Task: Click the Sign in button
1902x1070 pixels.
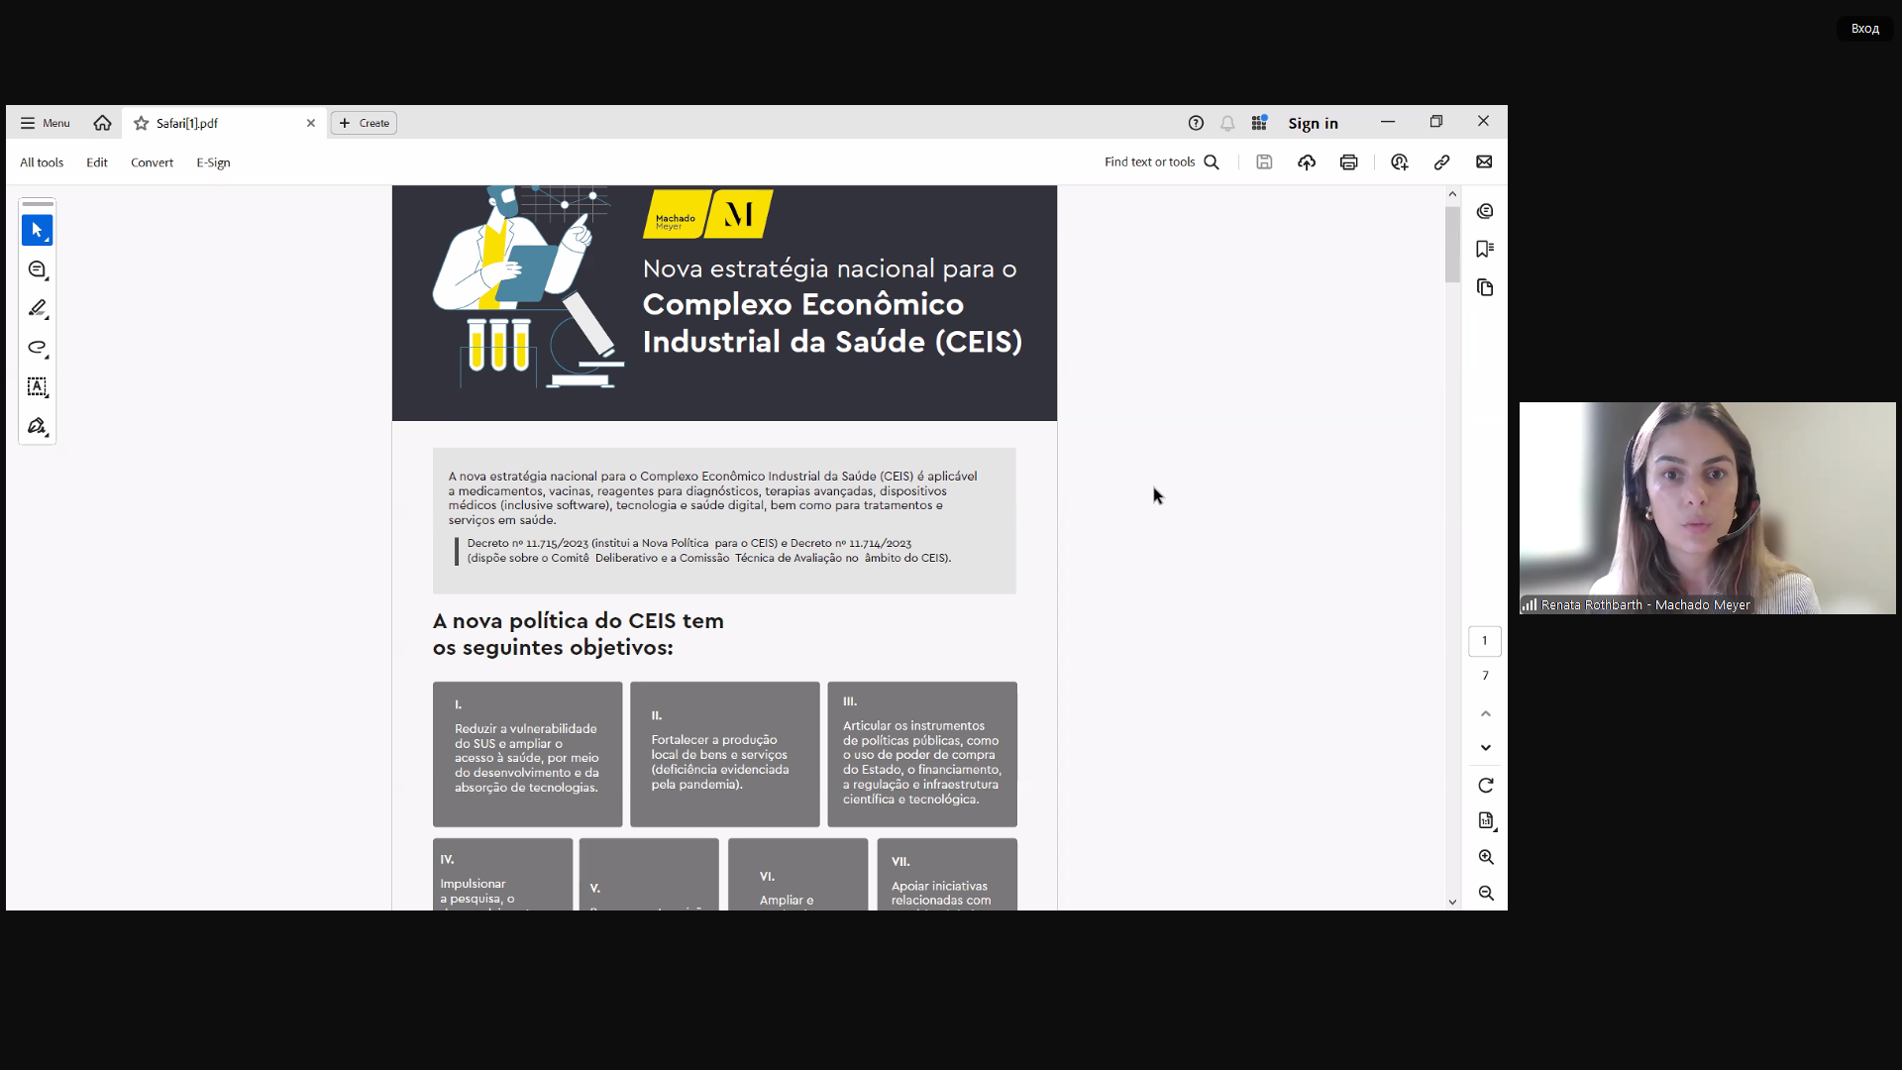Action: [x=1313, y=123]
